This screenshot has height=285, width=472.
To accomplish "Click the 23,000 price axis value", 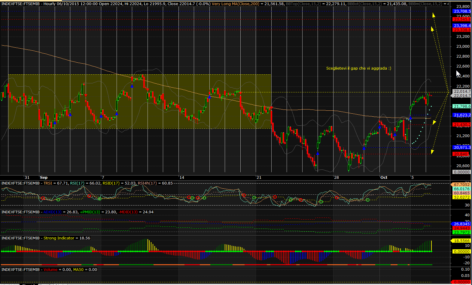I will coord(463,46).
